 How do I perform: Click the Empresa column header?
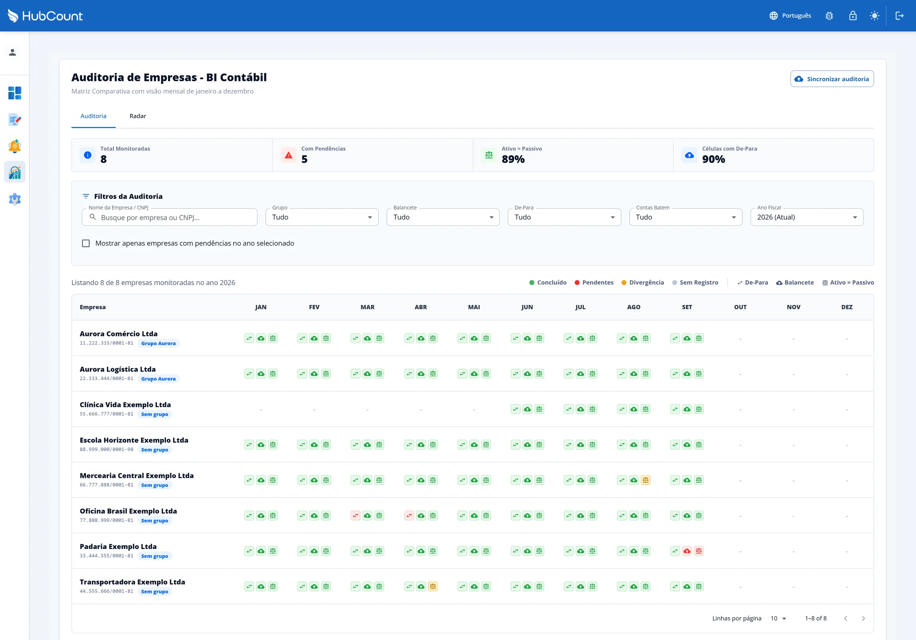[93, 307]
